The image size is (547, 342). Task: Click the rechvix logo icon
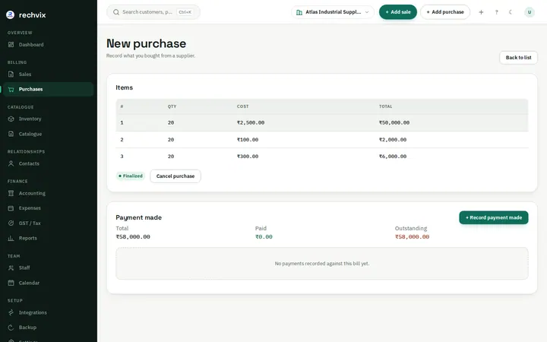pyautogui.click(x=10, y=14)
